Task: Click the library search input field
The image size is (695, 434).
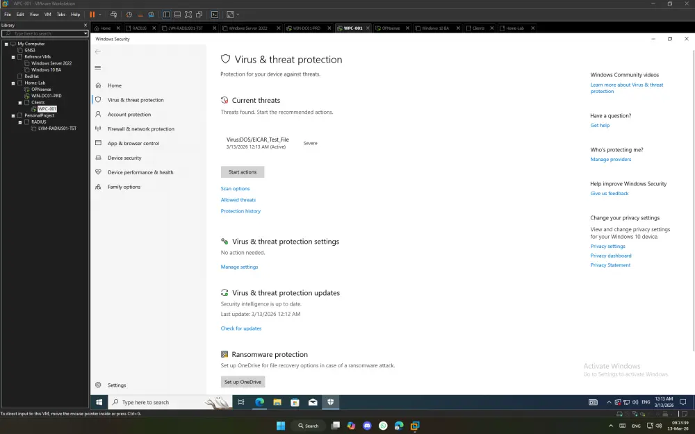Action: coord(42,33)
